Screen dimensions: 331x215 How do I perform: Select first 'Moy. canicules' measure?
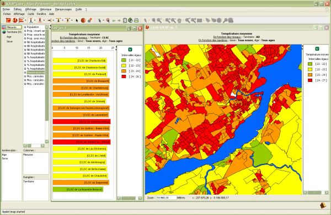[x=35, y=76]
